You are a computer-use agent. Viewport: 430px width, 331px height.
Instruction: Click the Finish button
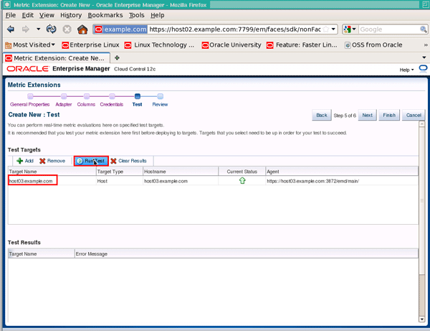pyautogui.click(x=389, y=115)
